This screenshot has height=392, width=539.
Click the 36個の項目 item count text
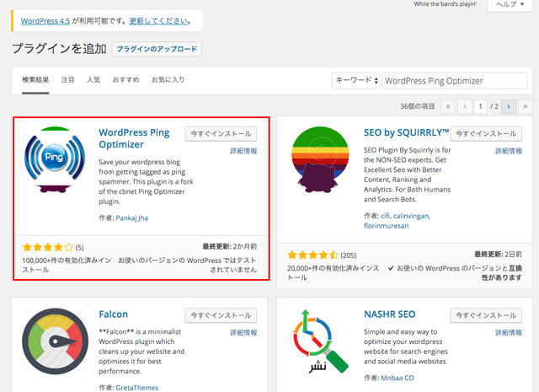[418, 106]
